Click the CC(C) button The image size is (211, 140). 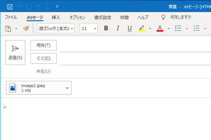43,58
